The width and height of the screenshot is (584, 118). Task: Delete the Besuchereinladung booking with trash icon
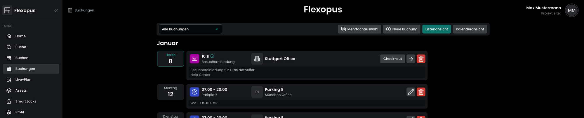[421, 59]
